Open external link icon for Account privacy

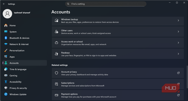click(x=178, y=73)
